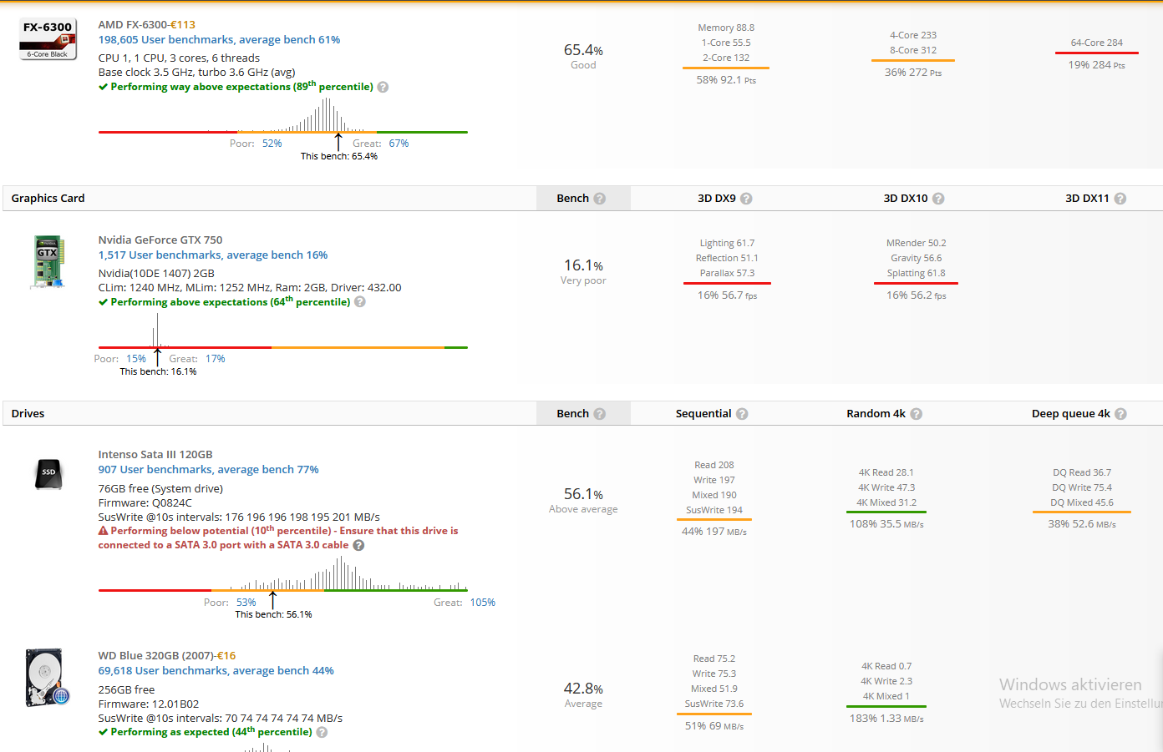1163x752 pixels.
Task: Click the 3D DX9 help question mark
Action: pos(746,199)
